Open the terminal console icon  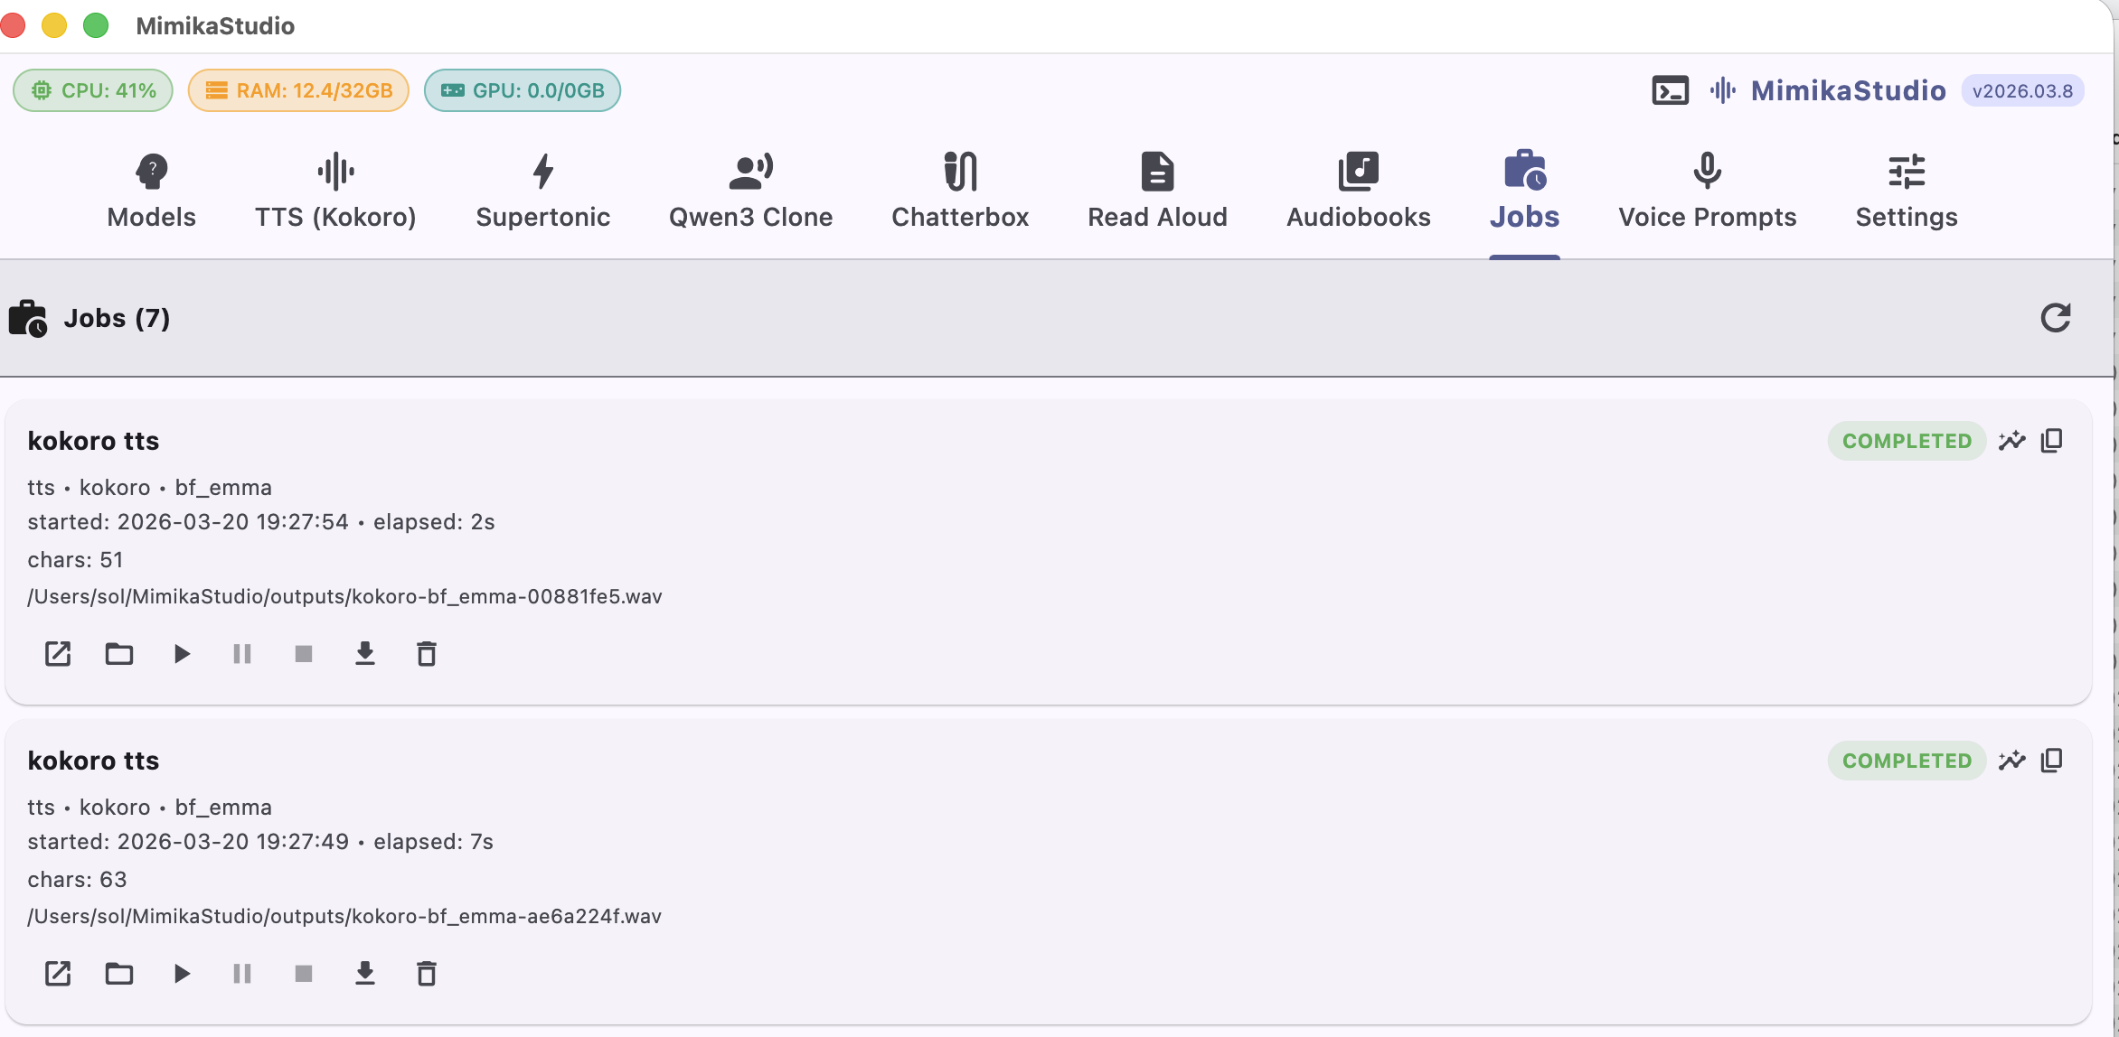(x=1670, y=90)
